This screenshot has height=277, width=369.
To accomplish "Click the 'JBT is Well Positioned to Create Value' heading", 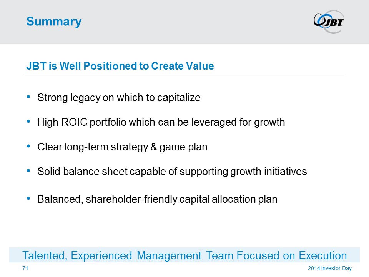I will 120,66.
